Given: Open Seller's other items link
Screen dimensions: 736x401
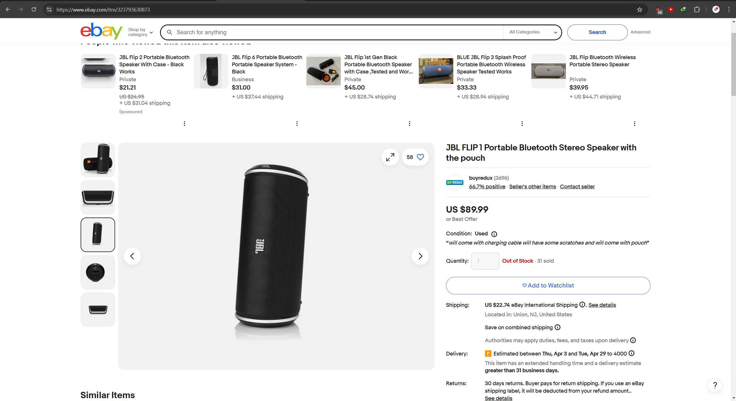Looking at the screenshot, I should [x=532, y=186].
